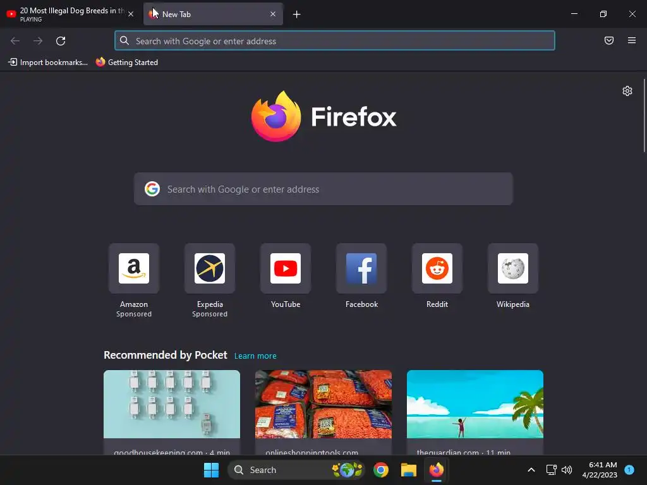Open the Reddit shortcut tile

click(x=437, y=268)
